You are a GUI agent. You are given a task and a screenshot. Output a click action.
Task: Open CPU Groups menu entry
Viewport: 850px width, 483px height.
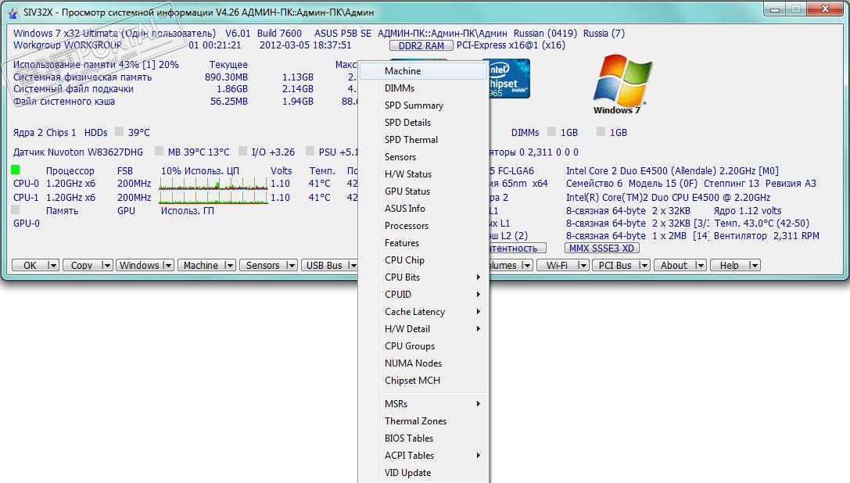pyautogui.click(x=423, y=346)
